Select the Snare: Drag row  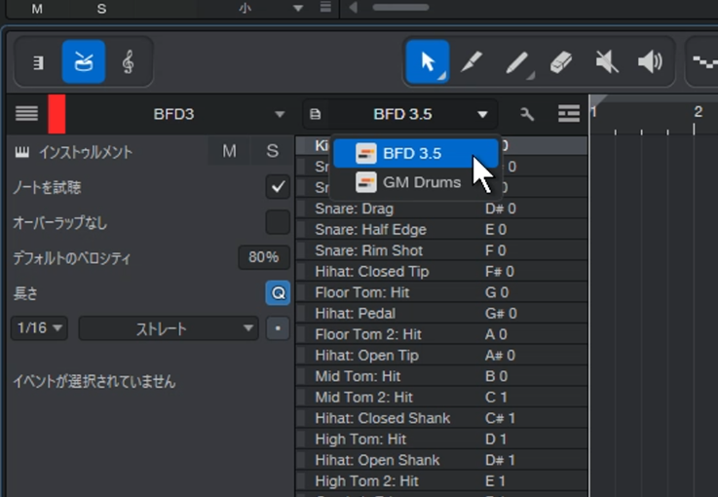441,209
